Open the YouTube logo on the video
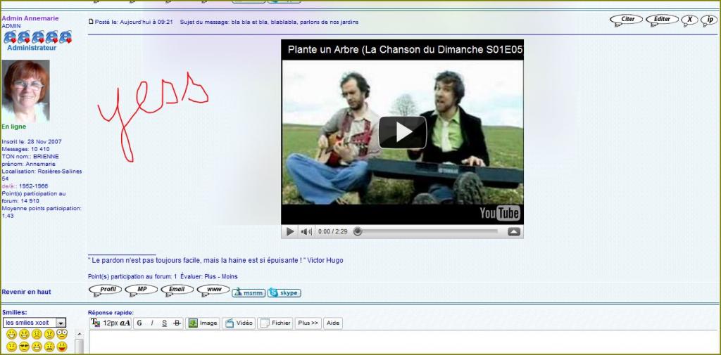721x355 pixels. pyautogui.click(x=500, y=213)
